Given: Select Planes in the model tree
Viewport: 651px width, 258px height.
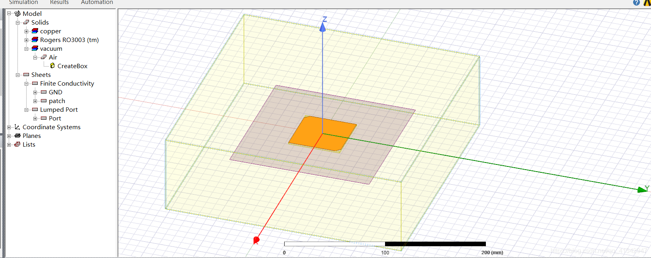Looking at the screenshot, I should pos(32,136).
